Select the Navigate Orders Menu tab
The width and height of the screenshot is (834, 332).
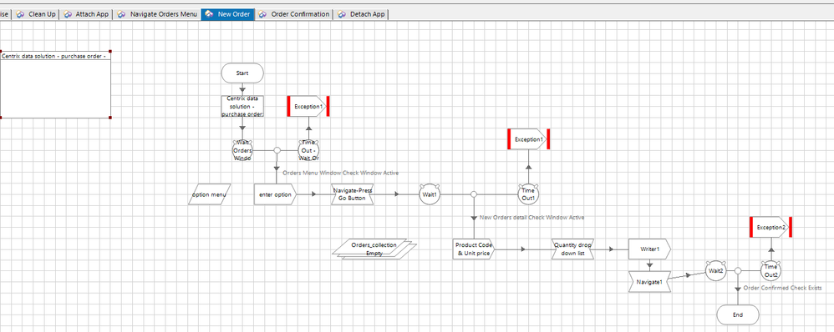click(x=157, y=14)
